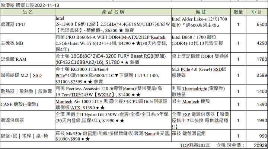The width and height of the screenshot is (268, 149).
Task: Select the quantity 1 cell in 散熱器 row
Action: (x=238, y=91)
